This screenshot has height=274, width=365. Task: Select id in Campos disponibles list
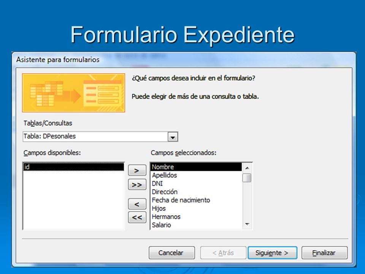tap(73, 167)
